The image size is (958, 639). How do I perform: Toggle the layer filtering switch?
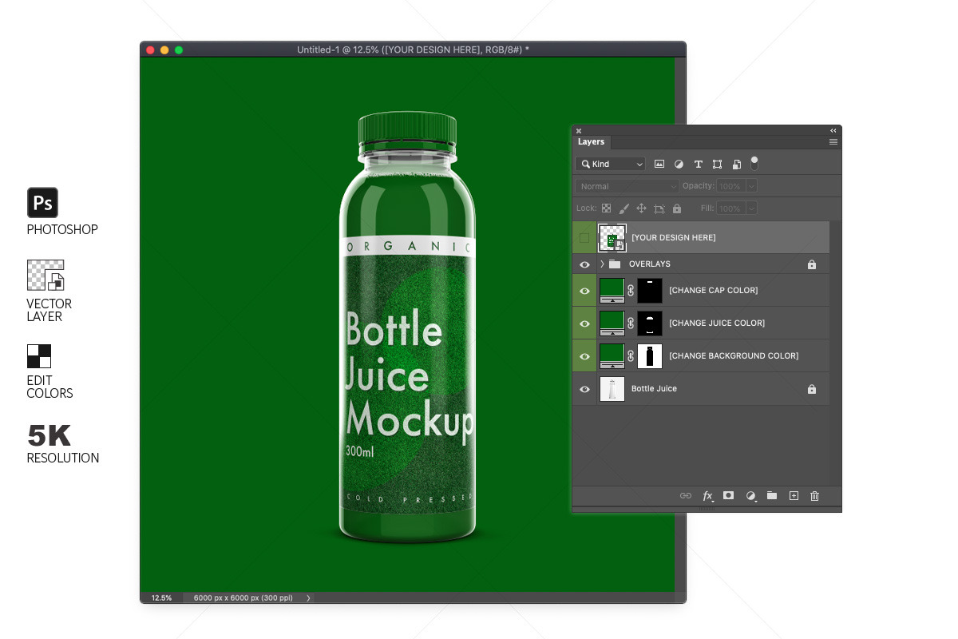(x=754, y=163)
